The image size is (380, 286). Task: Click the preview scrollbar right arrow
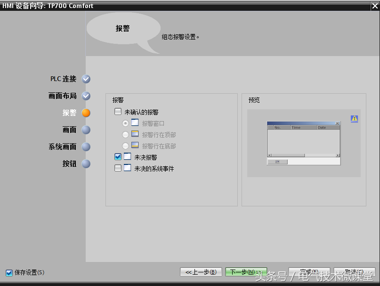[338, 155]
